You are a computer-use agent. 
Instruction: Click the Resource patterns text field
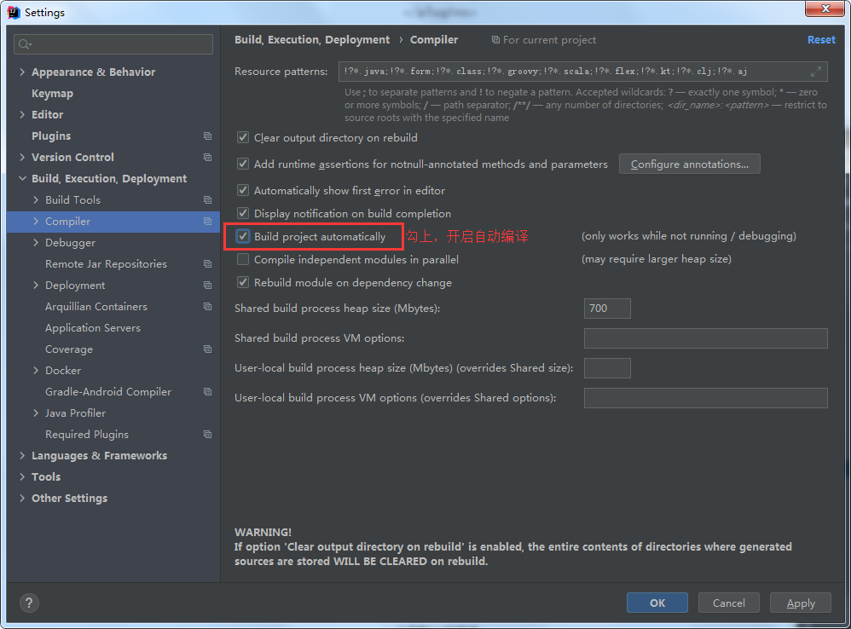tap(583, 72)
